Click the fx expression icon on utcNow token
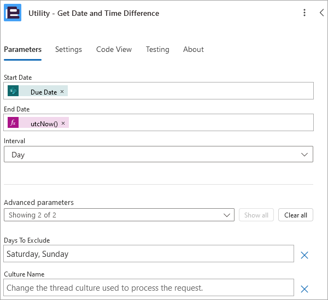Image resolution: width=328 pixels, height=300 pixels. point(13,122)
